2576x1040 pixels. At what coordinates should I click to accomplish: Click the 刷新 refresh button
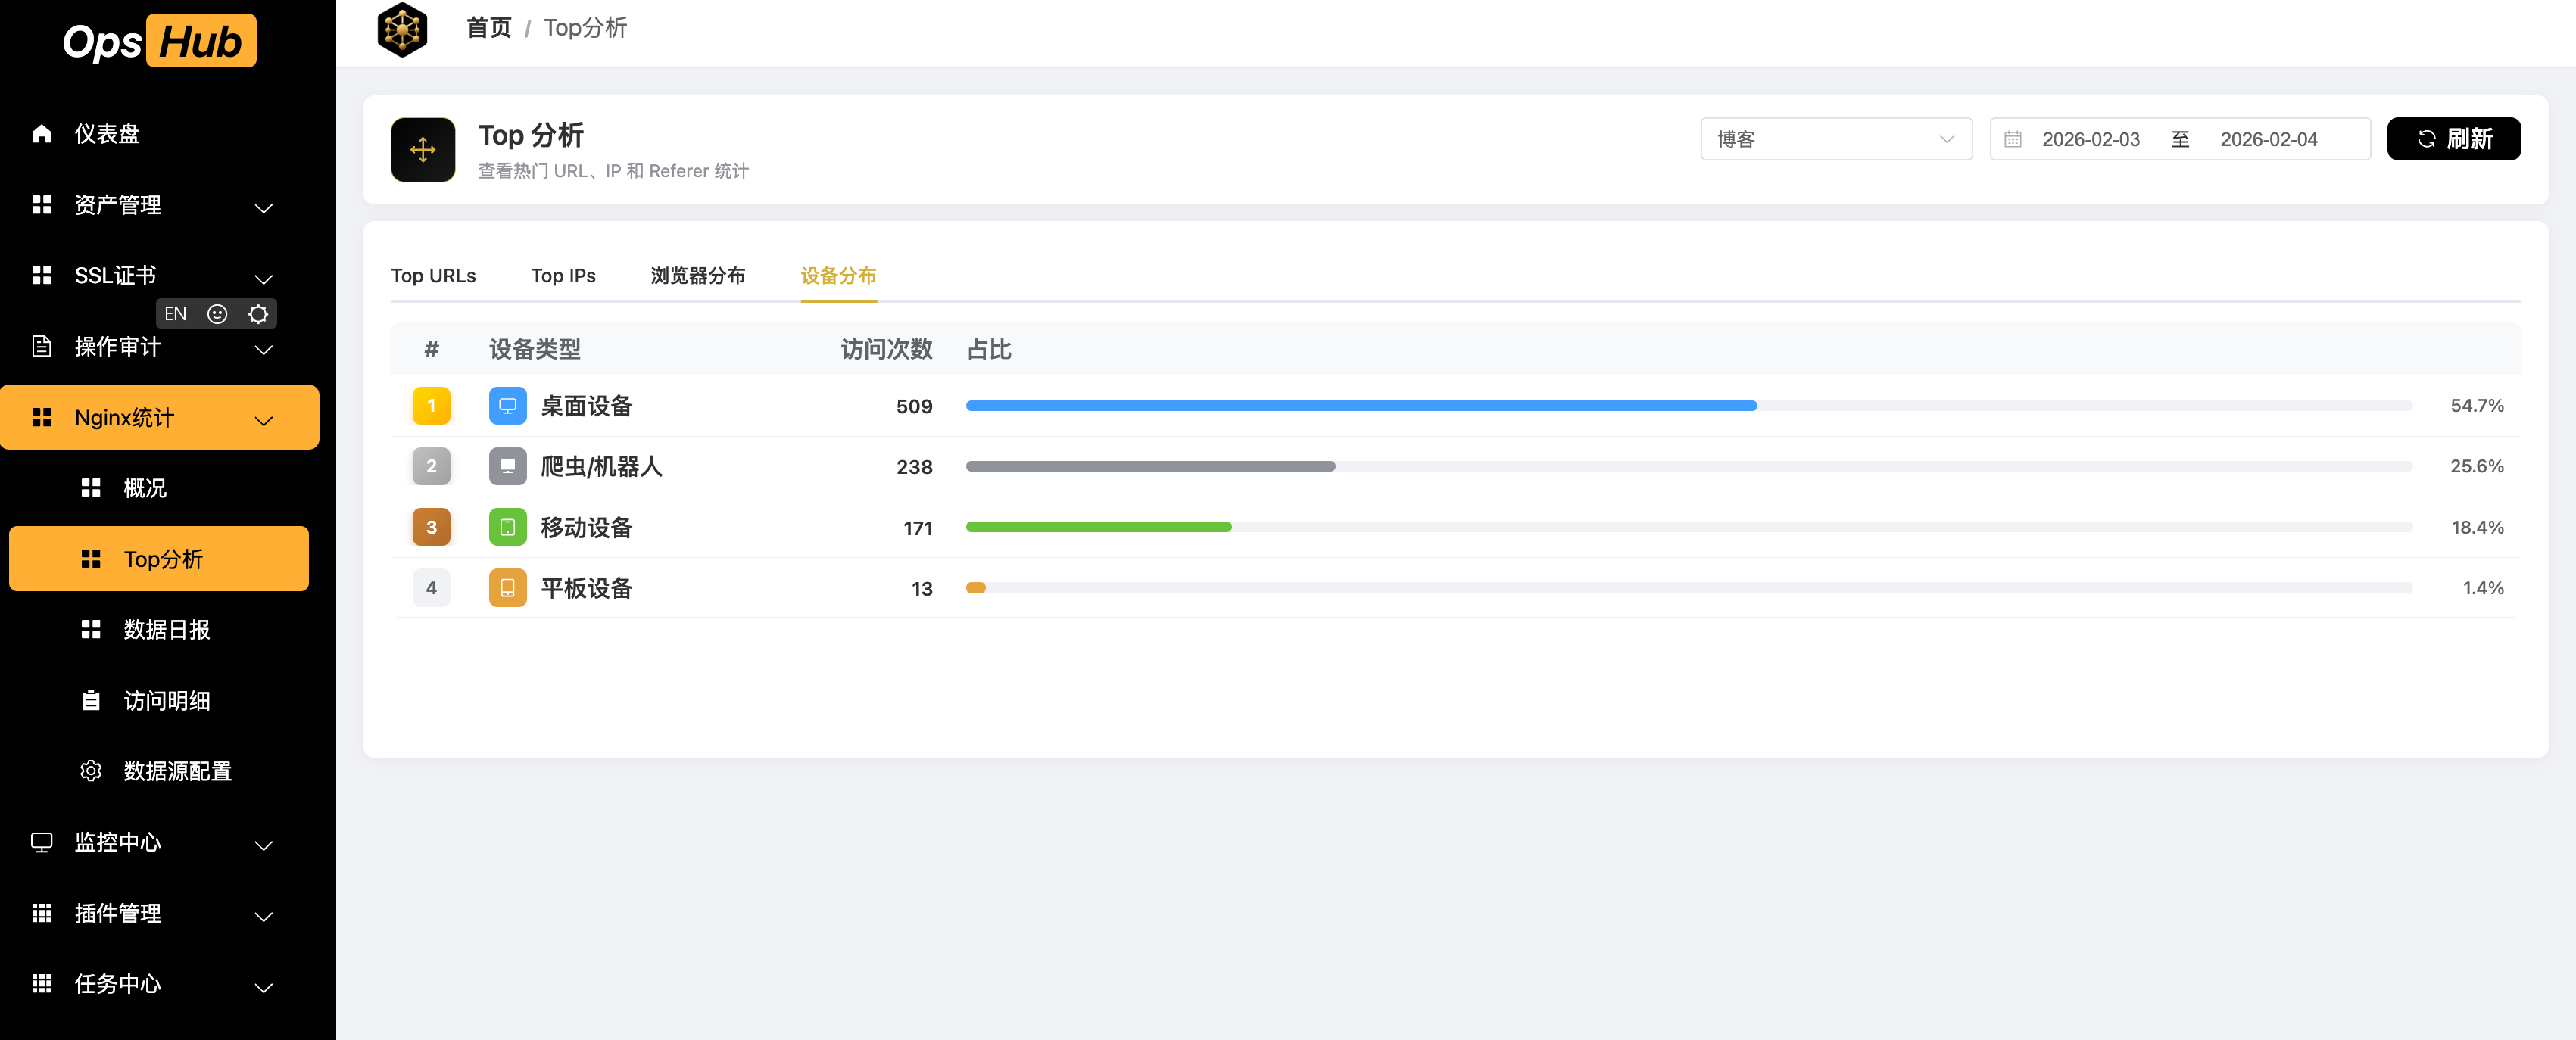[x=2454, y=139]
